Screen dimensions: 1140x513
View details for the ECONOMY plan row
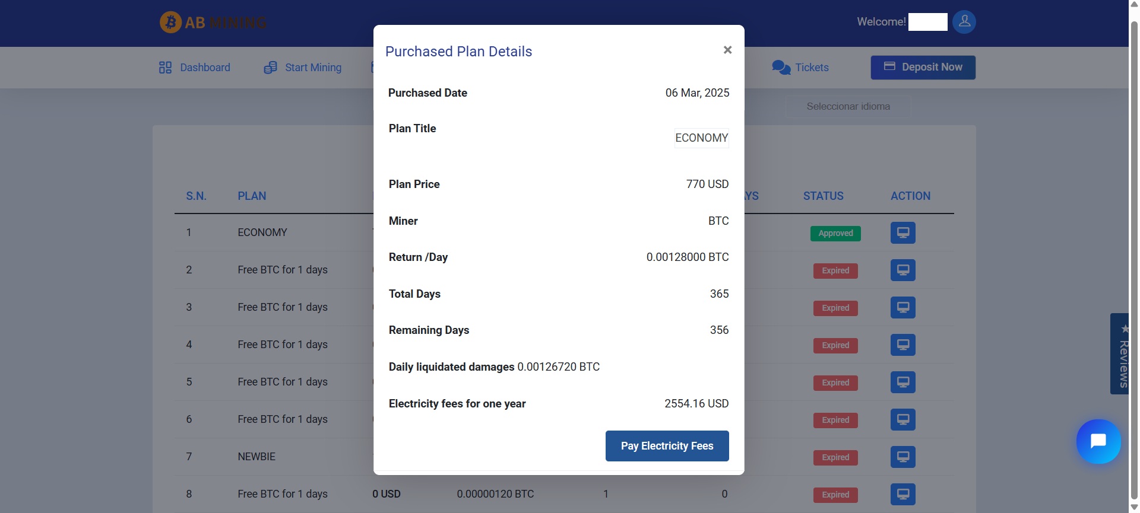[x=902, y=233]
